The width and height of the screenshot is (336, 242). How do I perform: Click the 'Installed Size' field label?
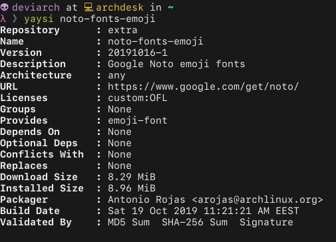pyautogui.click(x=42, y=188)
